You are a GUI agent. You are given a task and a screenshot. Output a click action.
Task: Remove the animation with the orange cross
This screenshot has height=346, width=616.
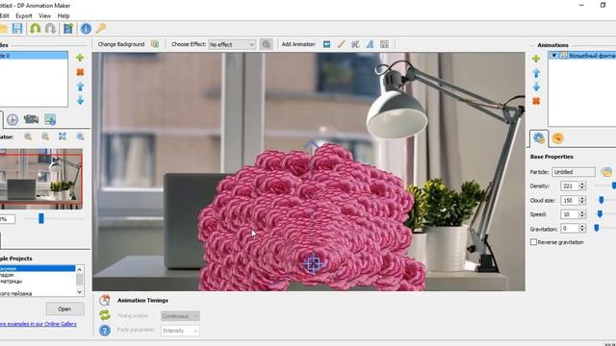[536, 101]
